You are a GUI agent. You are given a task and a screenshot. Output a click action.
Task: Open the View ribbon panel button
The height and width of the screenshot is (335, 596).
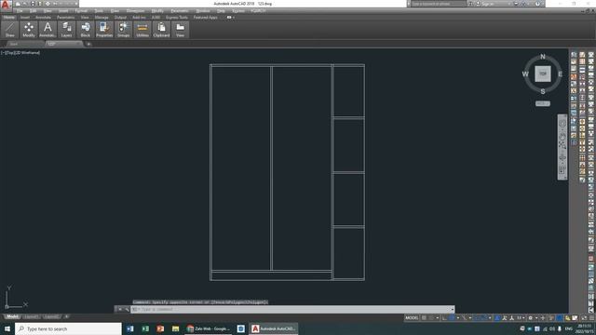point(180,30)
